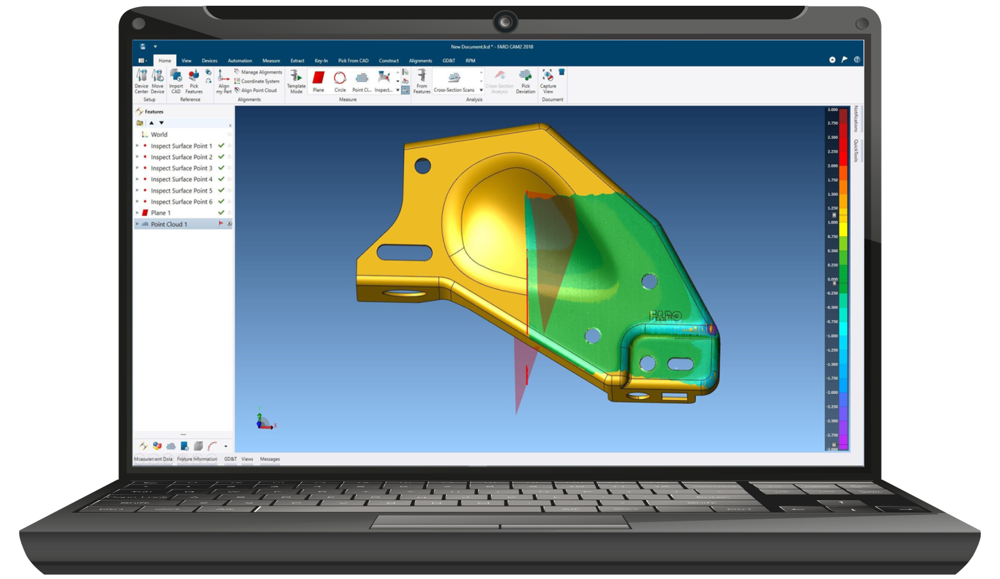Click the deviation color scale bar
This screenshot has width=1000, height=579.
[843, 279]
